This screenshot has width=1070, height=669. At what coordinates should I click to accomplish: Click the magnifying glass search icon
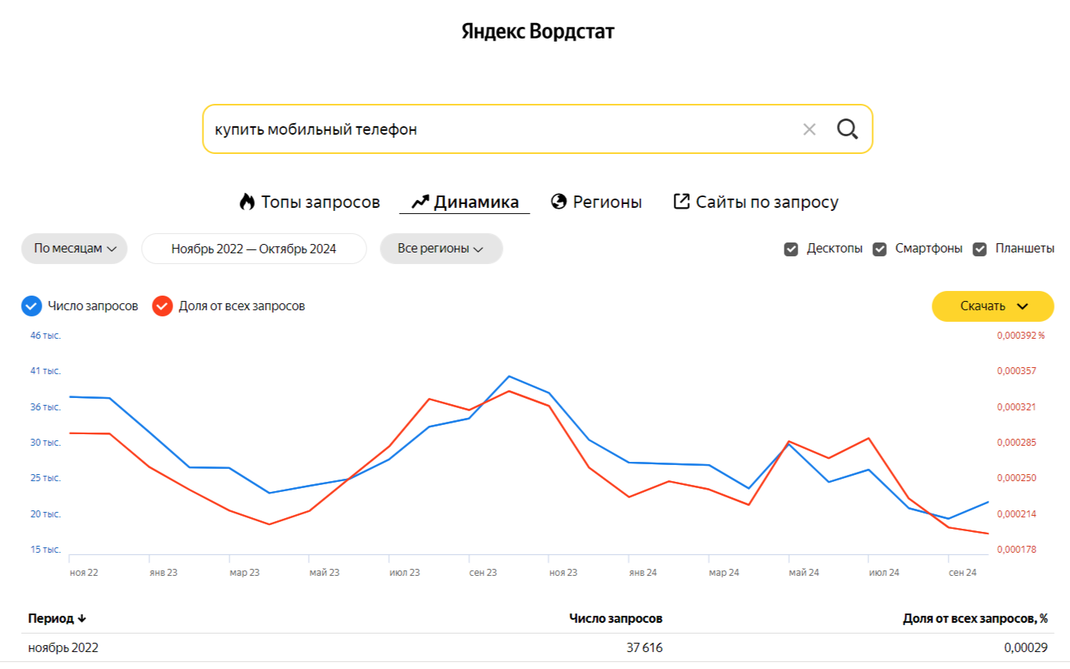(848, 129)
